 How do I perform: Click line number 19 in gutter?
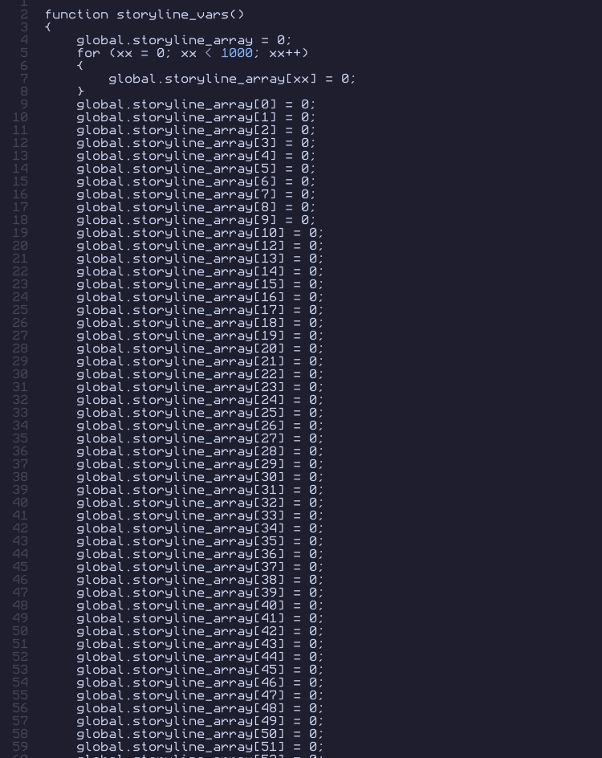pyautogui.click(x=20, y=233)
